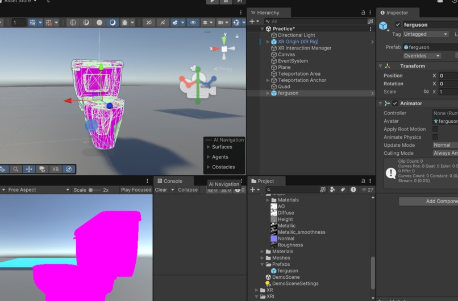Select wireframe draw mode icon

(x=73, y=23)
